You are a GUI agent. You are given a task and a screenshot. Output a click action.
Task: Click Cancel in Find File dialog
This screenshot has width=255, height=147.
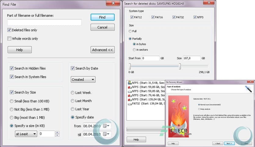pyautogui.click(x=102, y=27)
